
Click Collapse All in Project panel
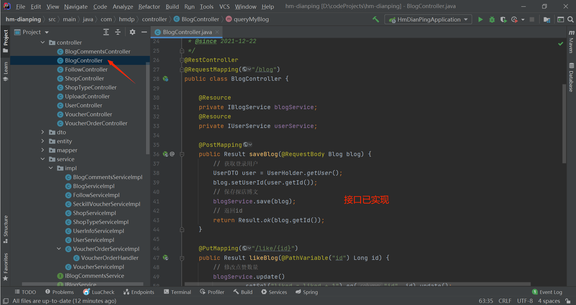point(118,32)
